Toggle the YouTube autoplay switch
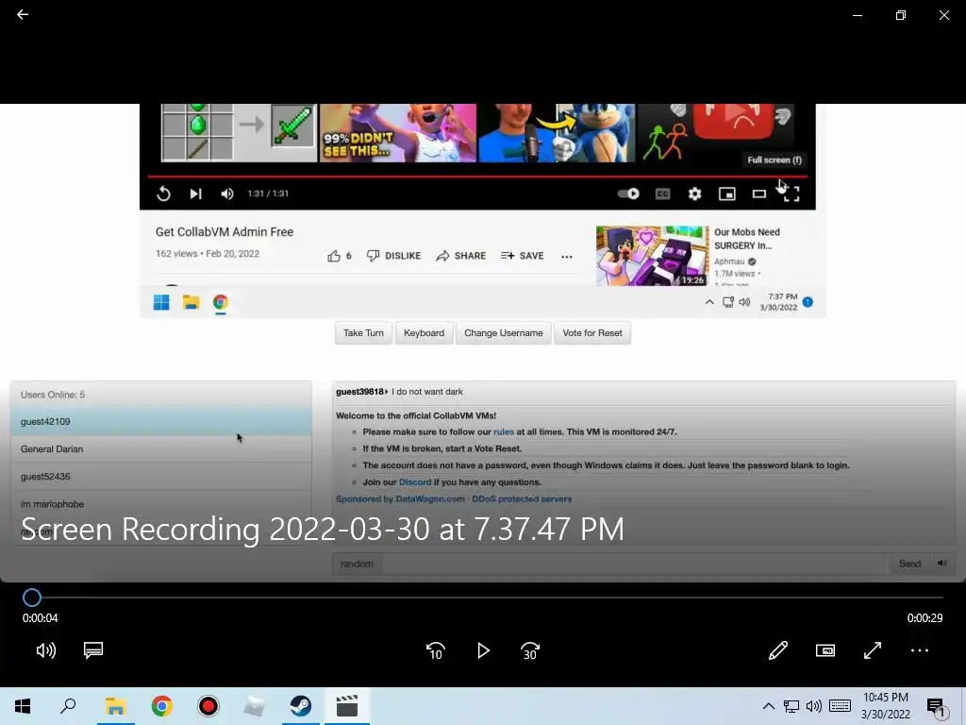 point(628,194)
